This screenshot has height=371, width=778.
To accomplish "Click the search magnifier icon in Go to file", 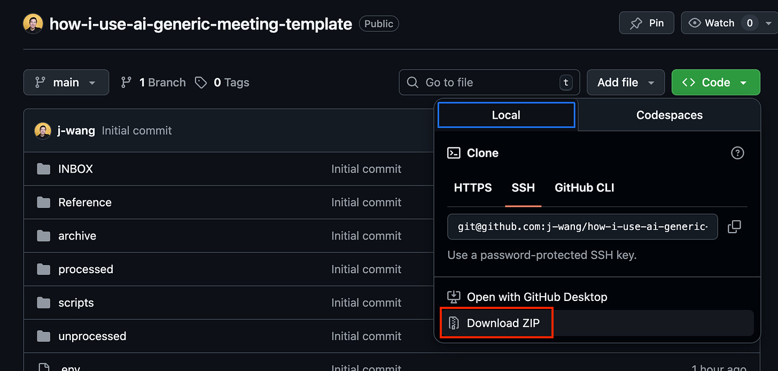I will (413, 82).
